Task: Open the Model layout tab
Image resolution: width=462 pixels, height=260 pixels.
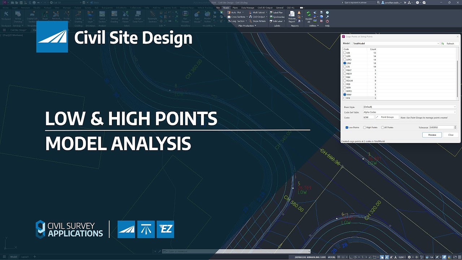Action: pos(14,257)
